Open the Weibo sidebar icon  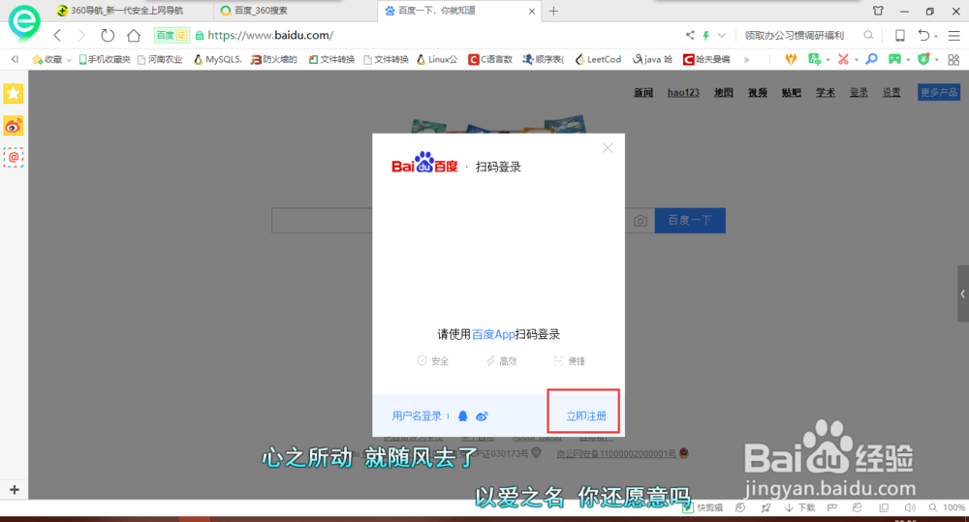coord(13,126)
